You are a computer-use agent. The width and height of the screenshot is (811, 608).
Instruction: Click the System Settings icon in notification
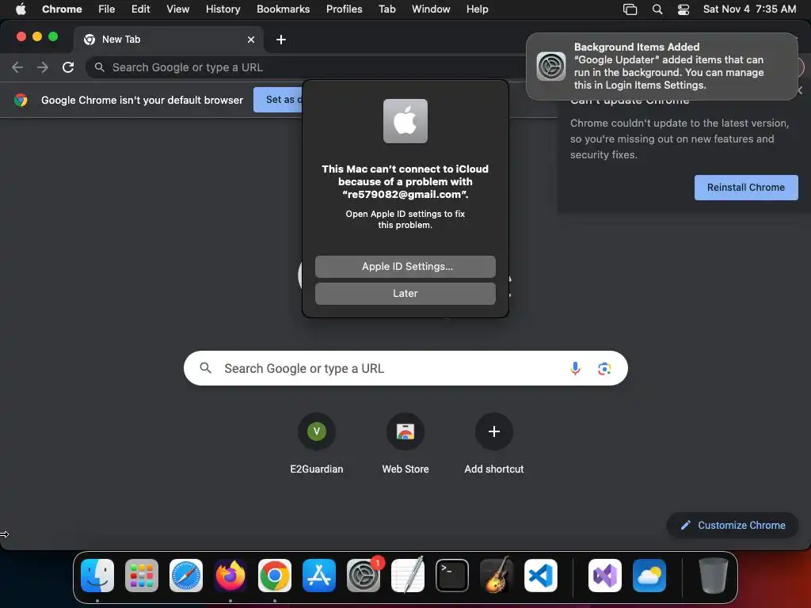point(551,66)
